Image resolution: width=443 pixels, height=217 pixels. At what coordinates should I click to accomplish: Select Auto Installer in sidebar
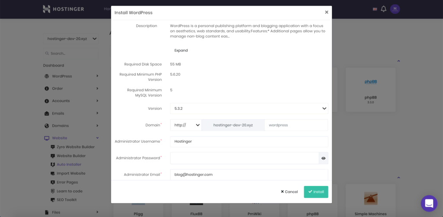[x=69, y=164]
